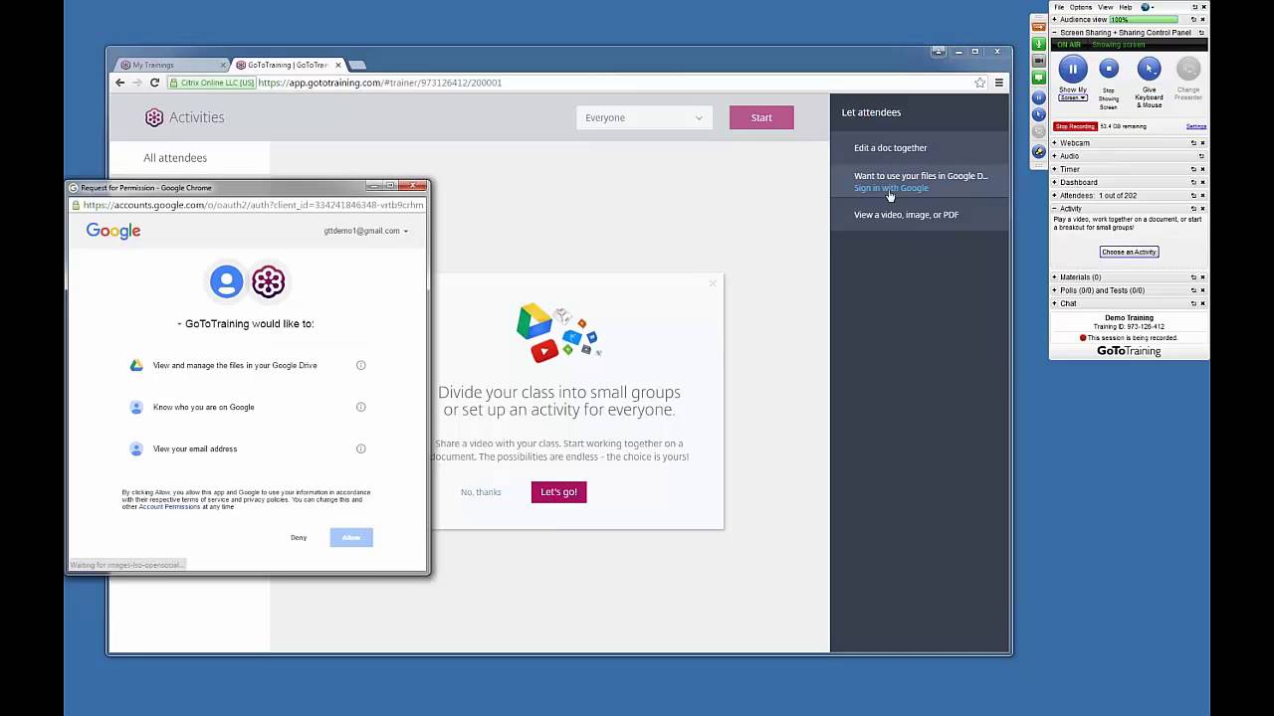Click the pen drawing tool icon on side strip
1274x716 pixels.
click(x=1039, y=151)
